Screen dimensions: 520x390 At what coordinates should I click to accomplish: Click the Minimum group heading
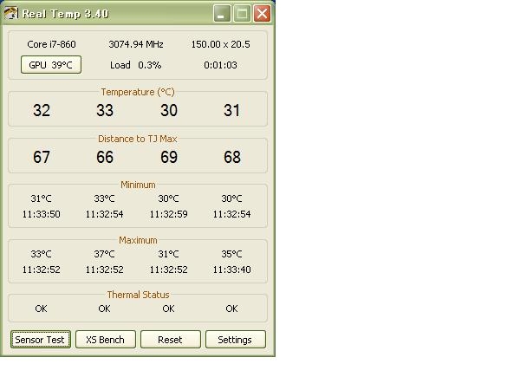(138, 185)
